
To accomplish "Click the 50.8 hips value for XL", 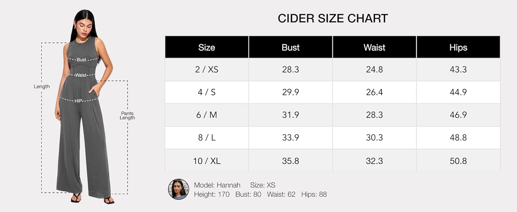I will point(458,161).
